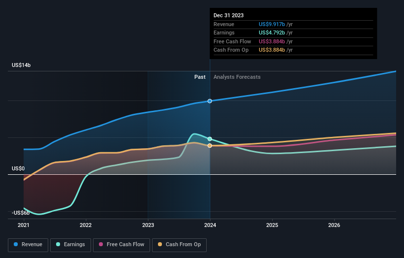Toggle the Free Cash Flow legend button
The width and height of the screenshot is (404, 258).
[122, 245]
